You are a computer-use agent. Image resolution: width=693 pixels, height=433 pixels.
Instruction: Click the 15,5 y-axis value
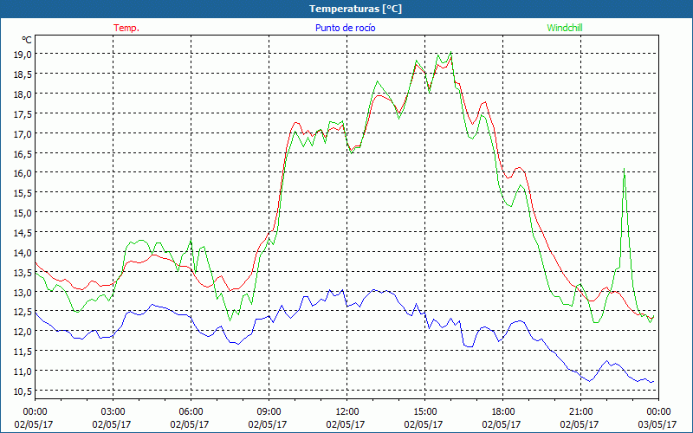(23, 192)
